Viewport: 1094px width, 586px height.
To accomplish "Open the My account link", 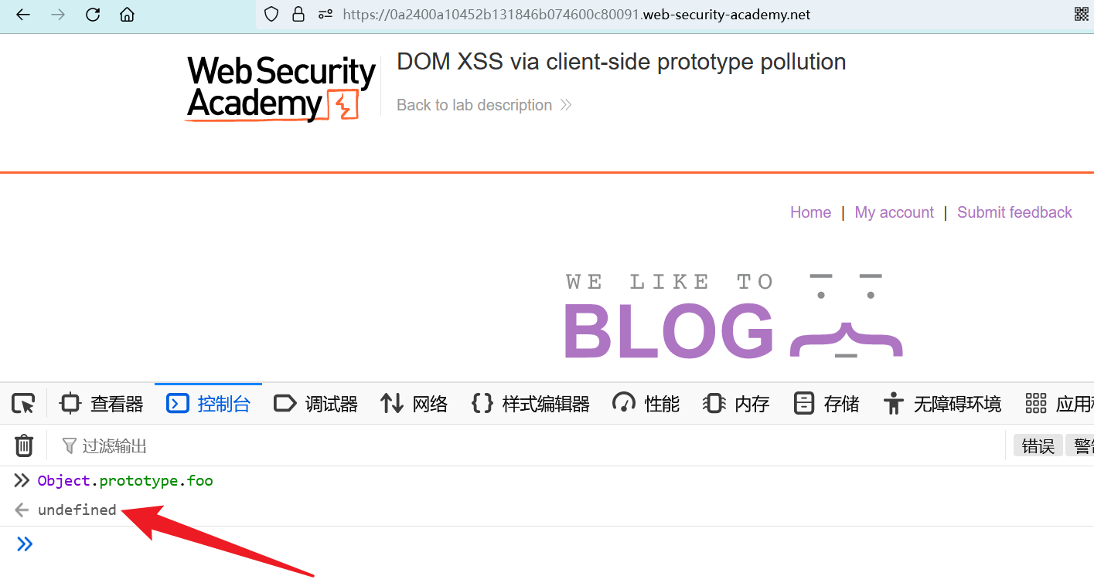I will (894, 212).
